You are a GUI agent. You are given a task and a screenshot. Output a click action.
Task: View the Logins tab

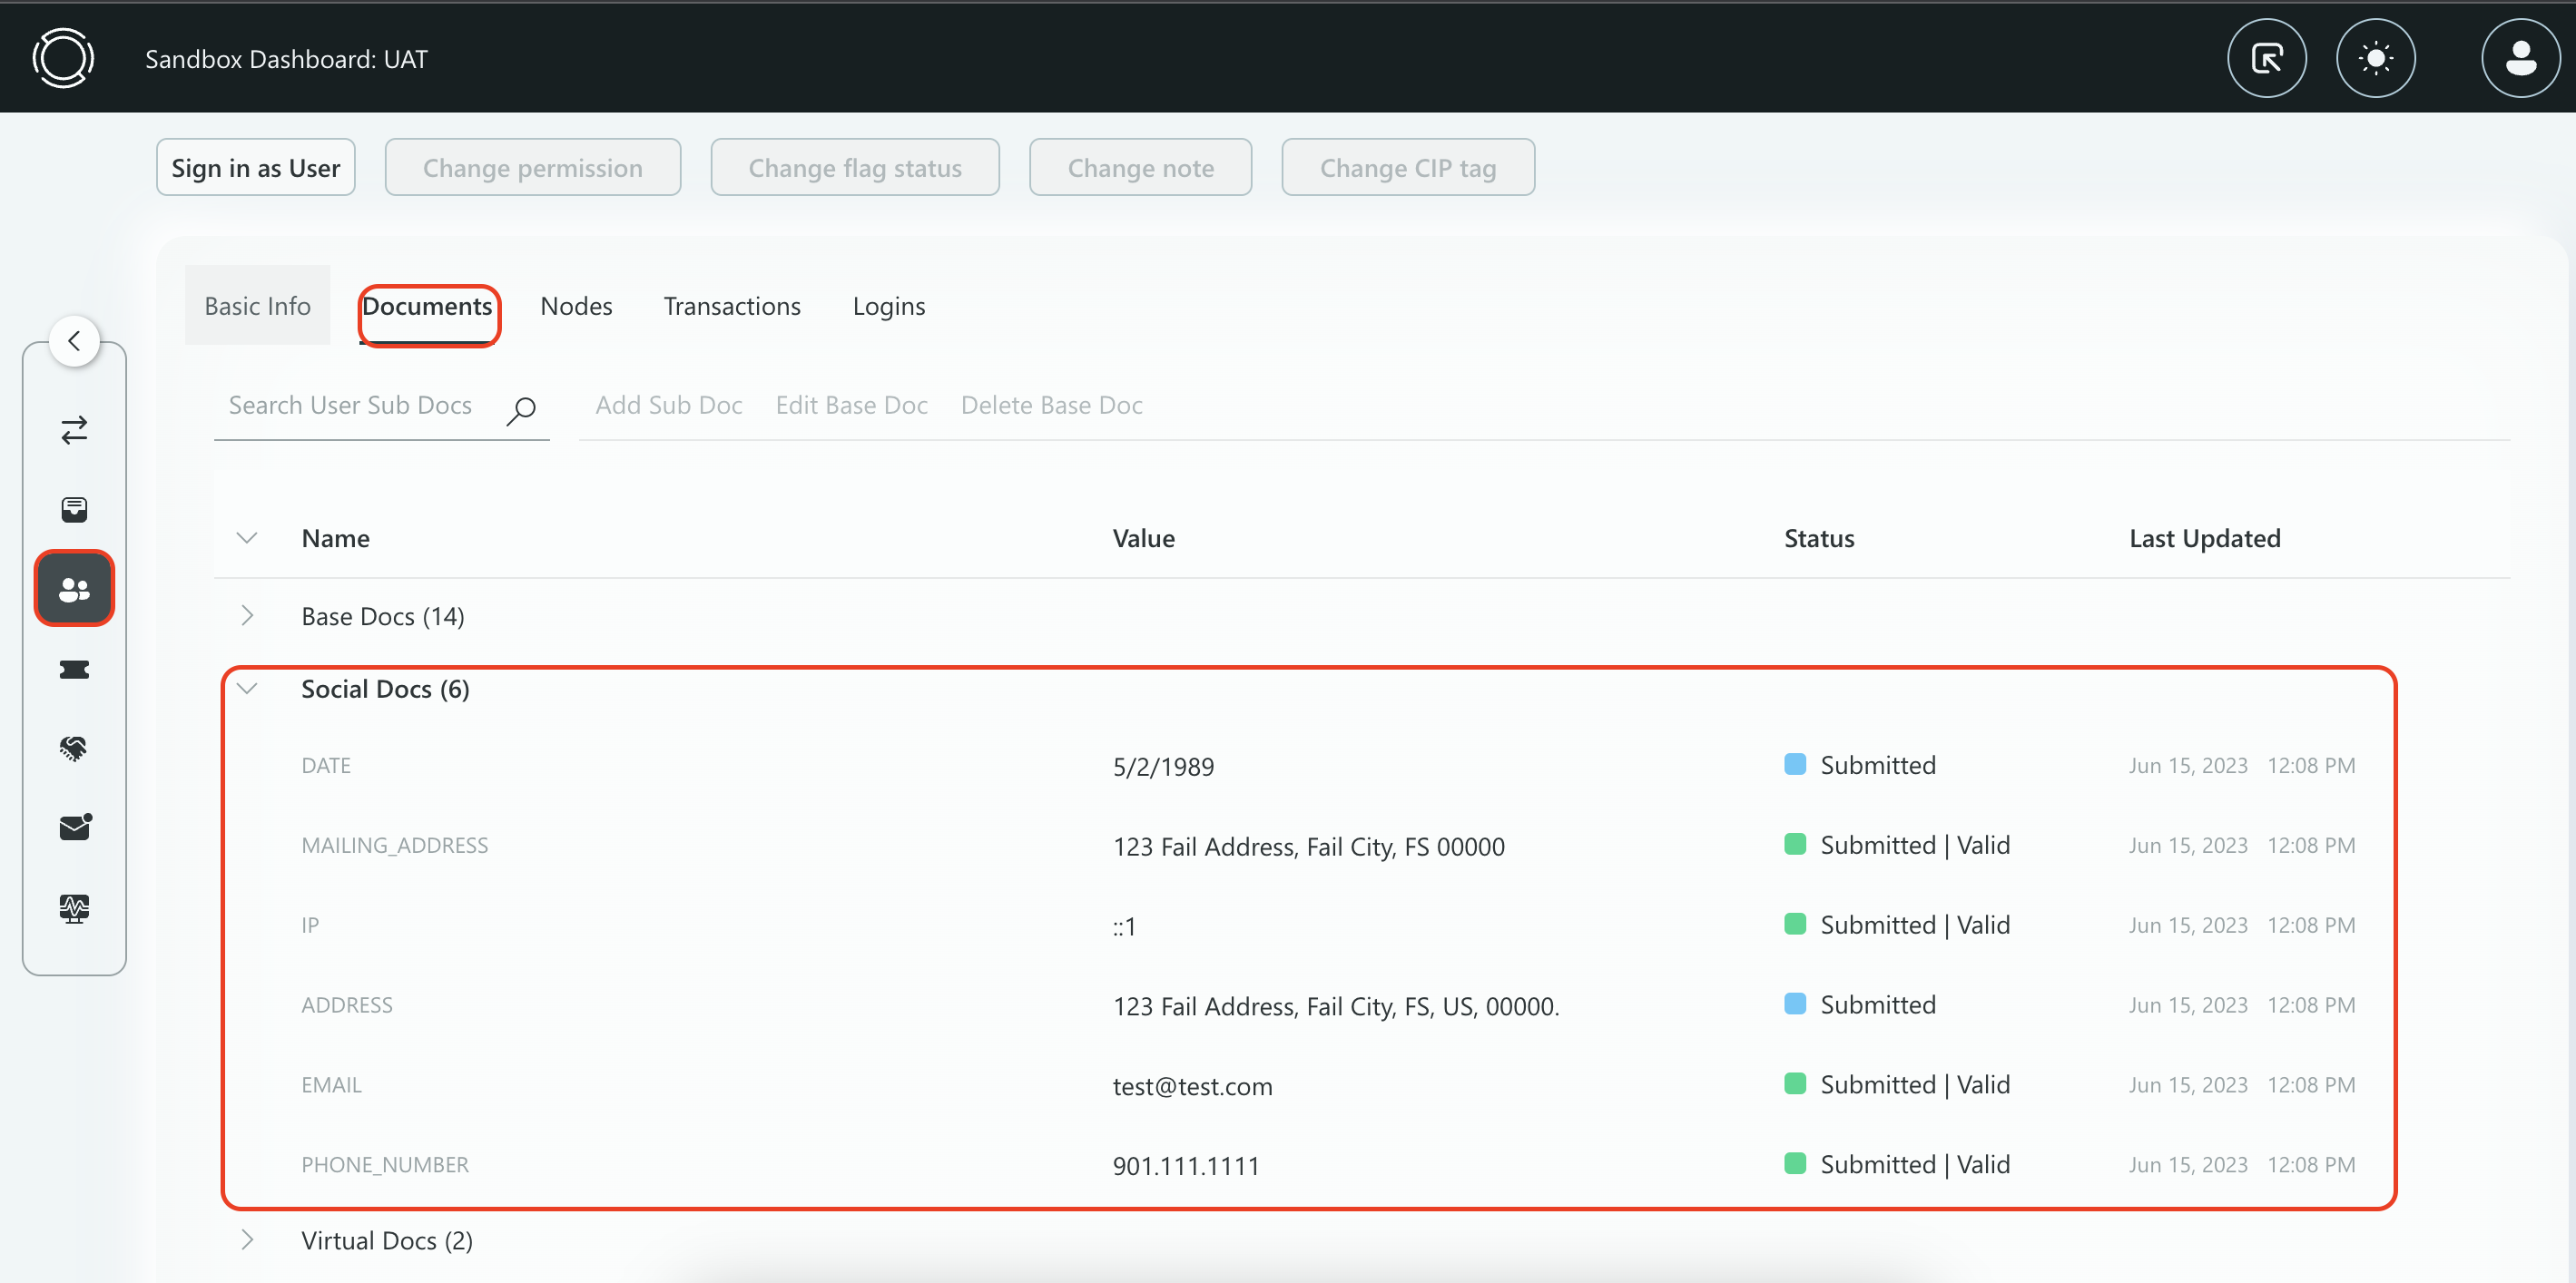tap(888, 306)
